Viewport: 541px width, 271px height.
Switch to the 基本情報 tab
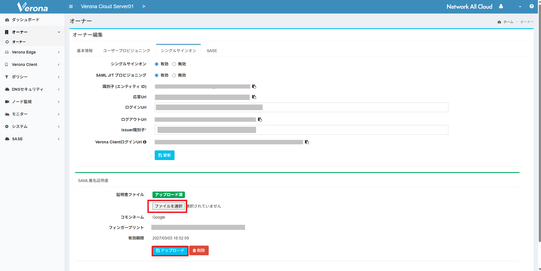[85, 51]
